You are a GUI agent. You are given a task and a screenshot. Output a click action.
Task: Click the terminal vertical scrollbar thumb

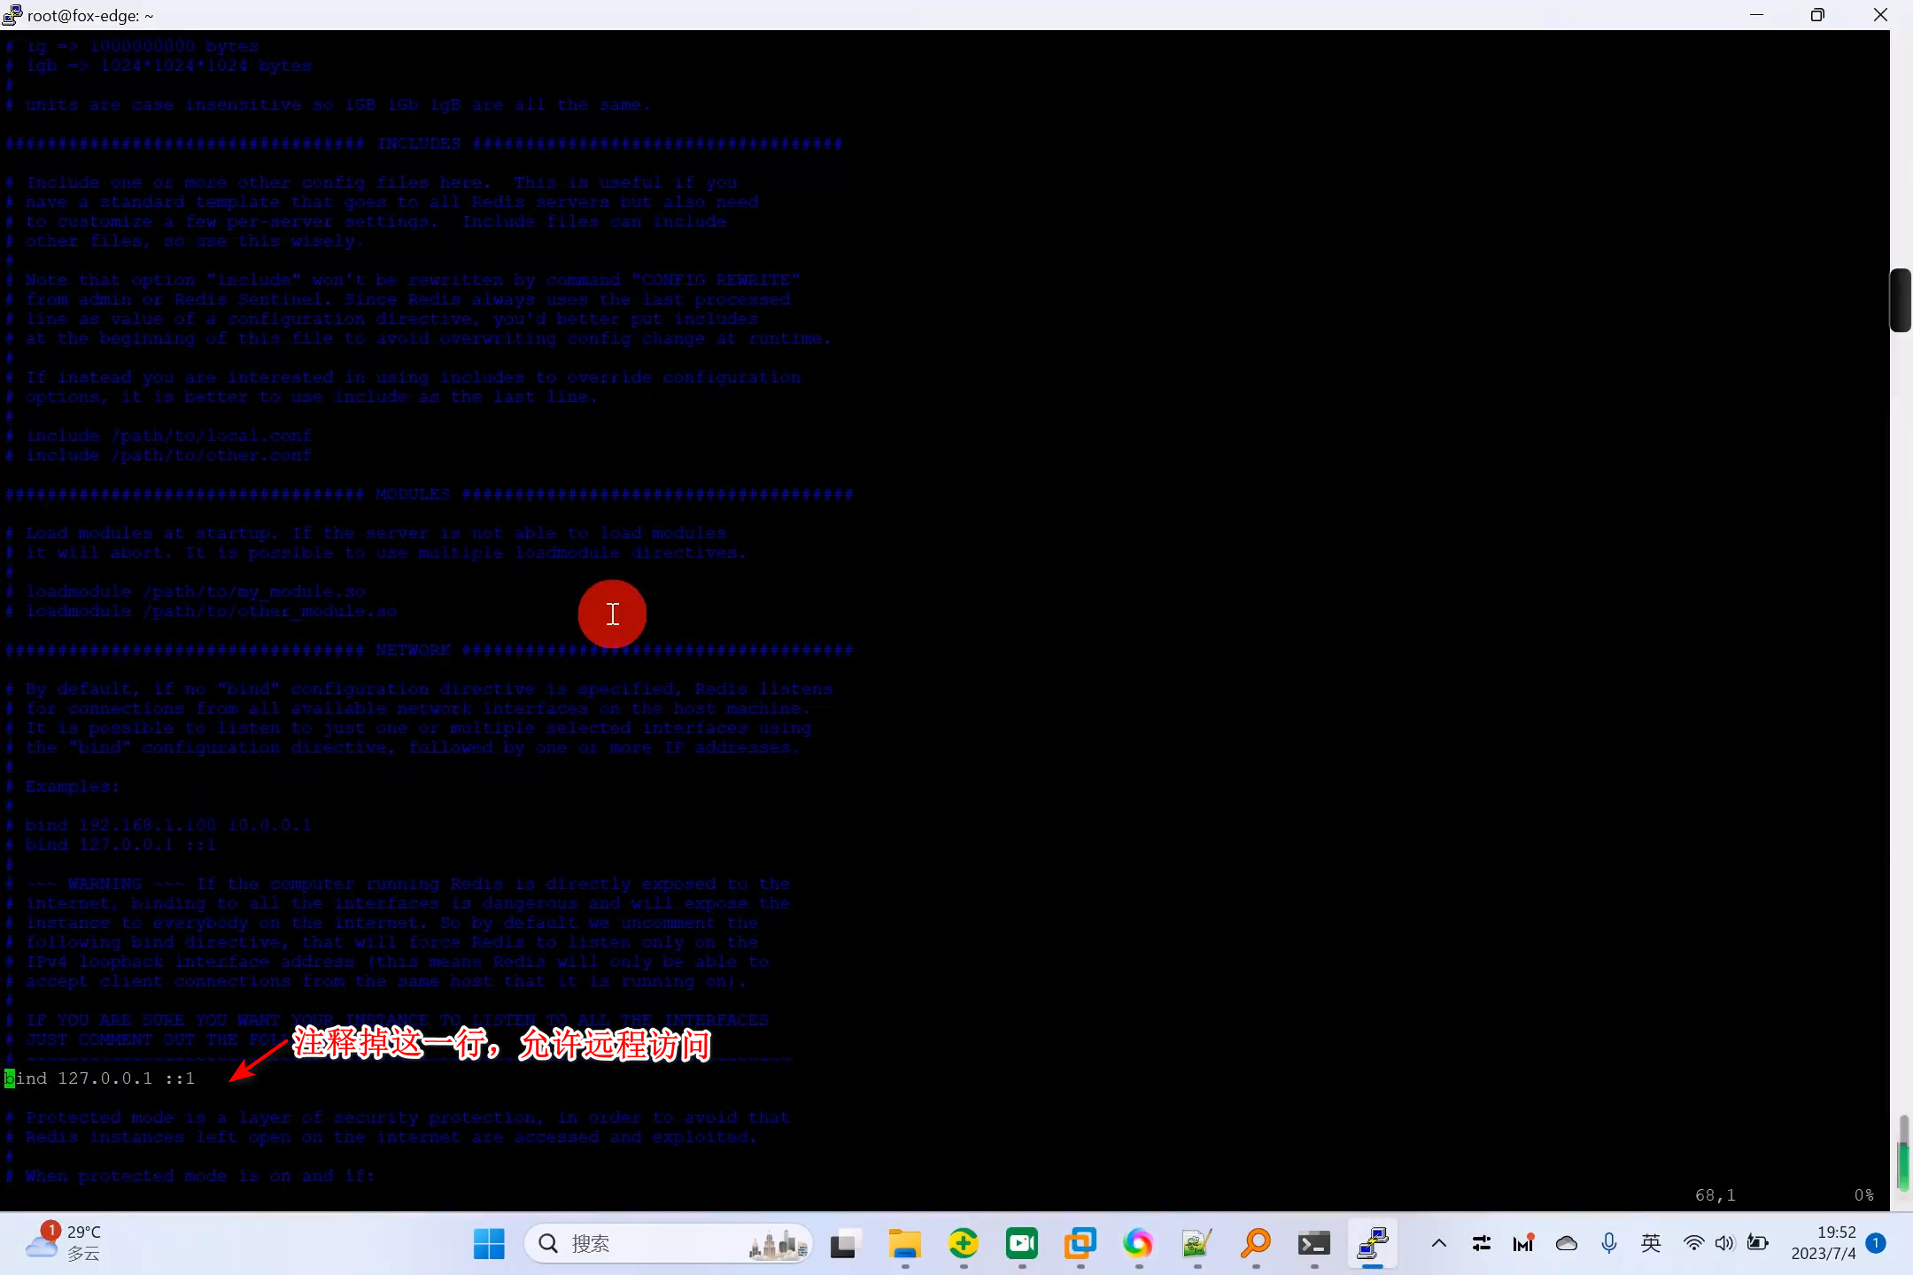pos(1901,300)
